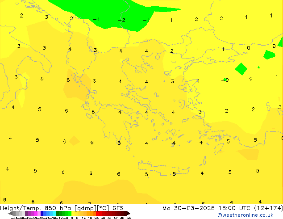
Task: Click the gray left arrow end of color bar
Action: tap(10, 213)
